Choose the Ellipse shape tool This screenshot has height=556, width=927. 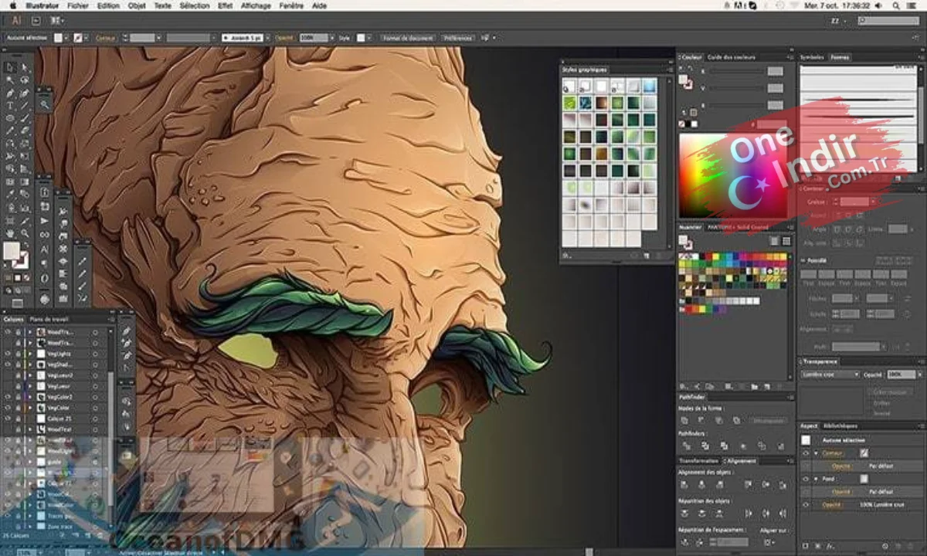pos(10,118)
